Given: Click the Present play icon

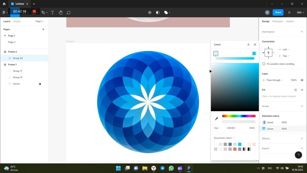Looking at the screenshot, I should point(289,13).
